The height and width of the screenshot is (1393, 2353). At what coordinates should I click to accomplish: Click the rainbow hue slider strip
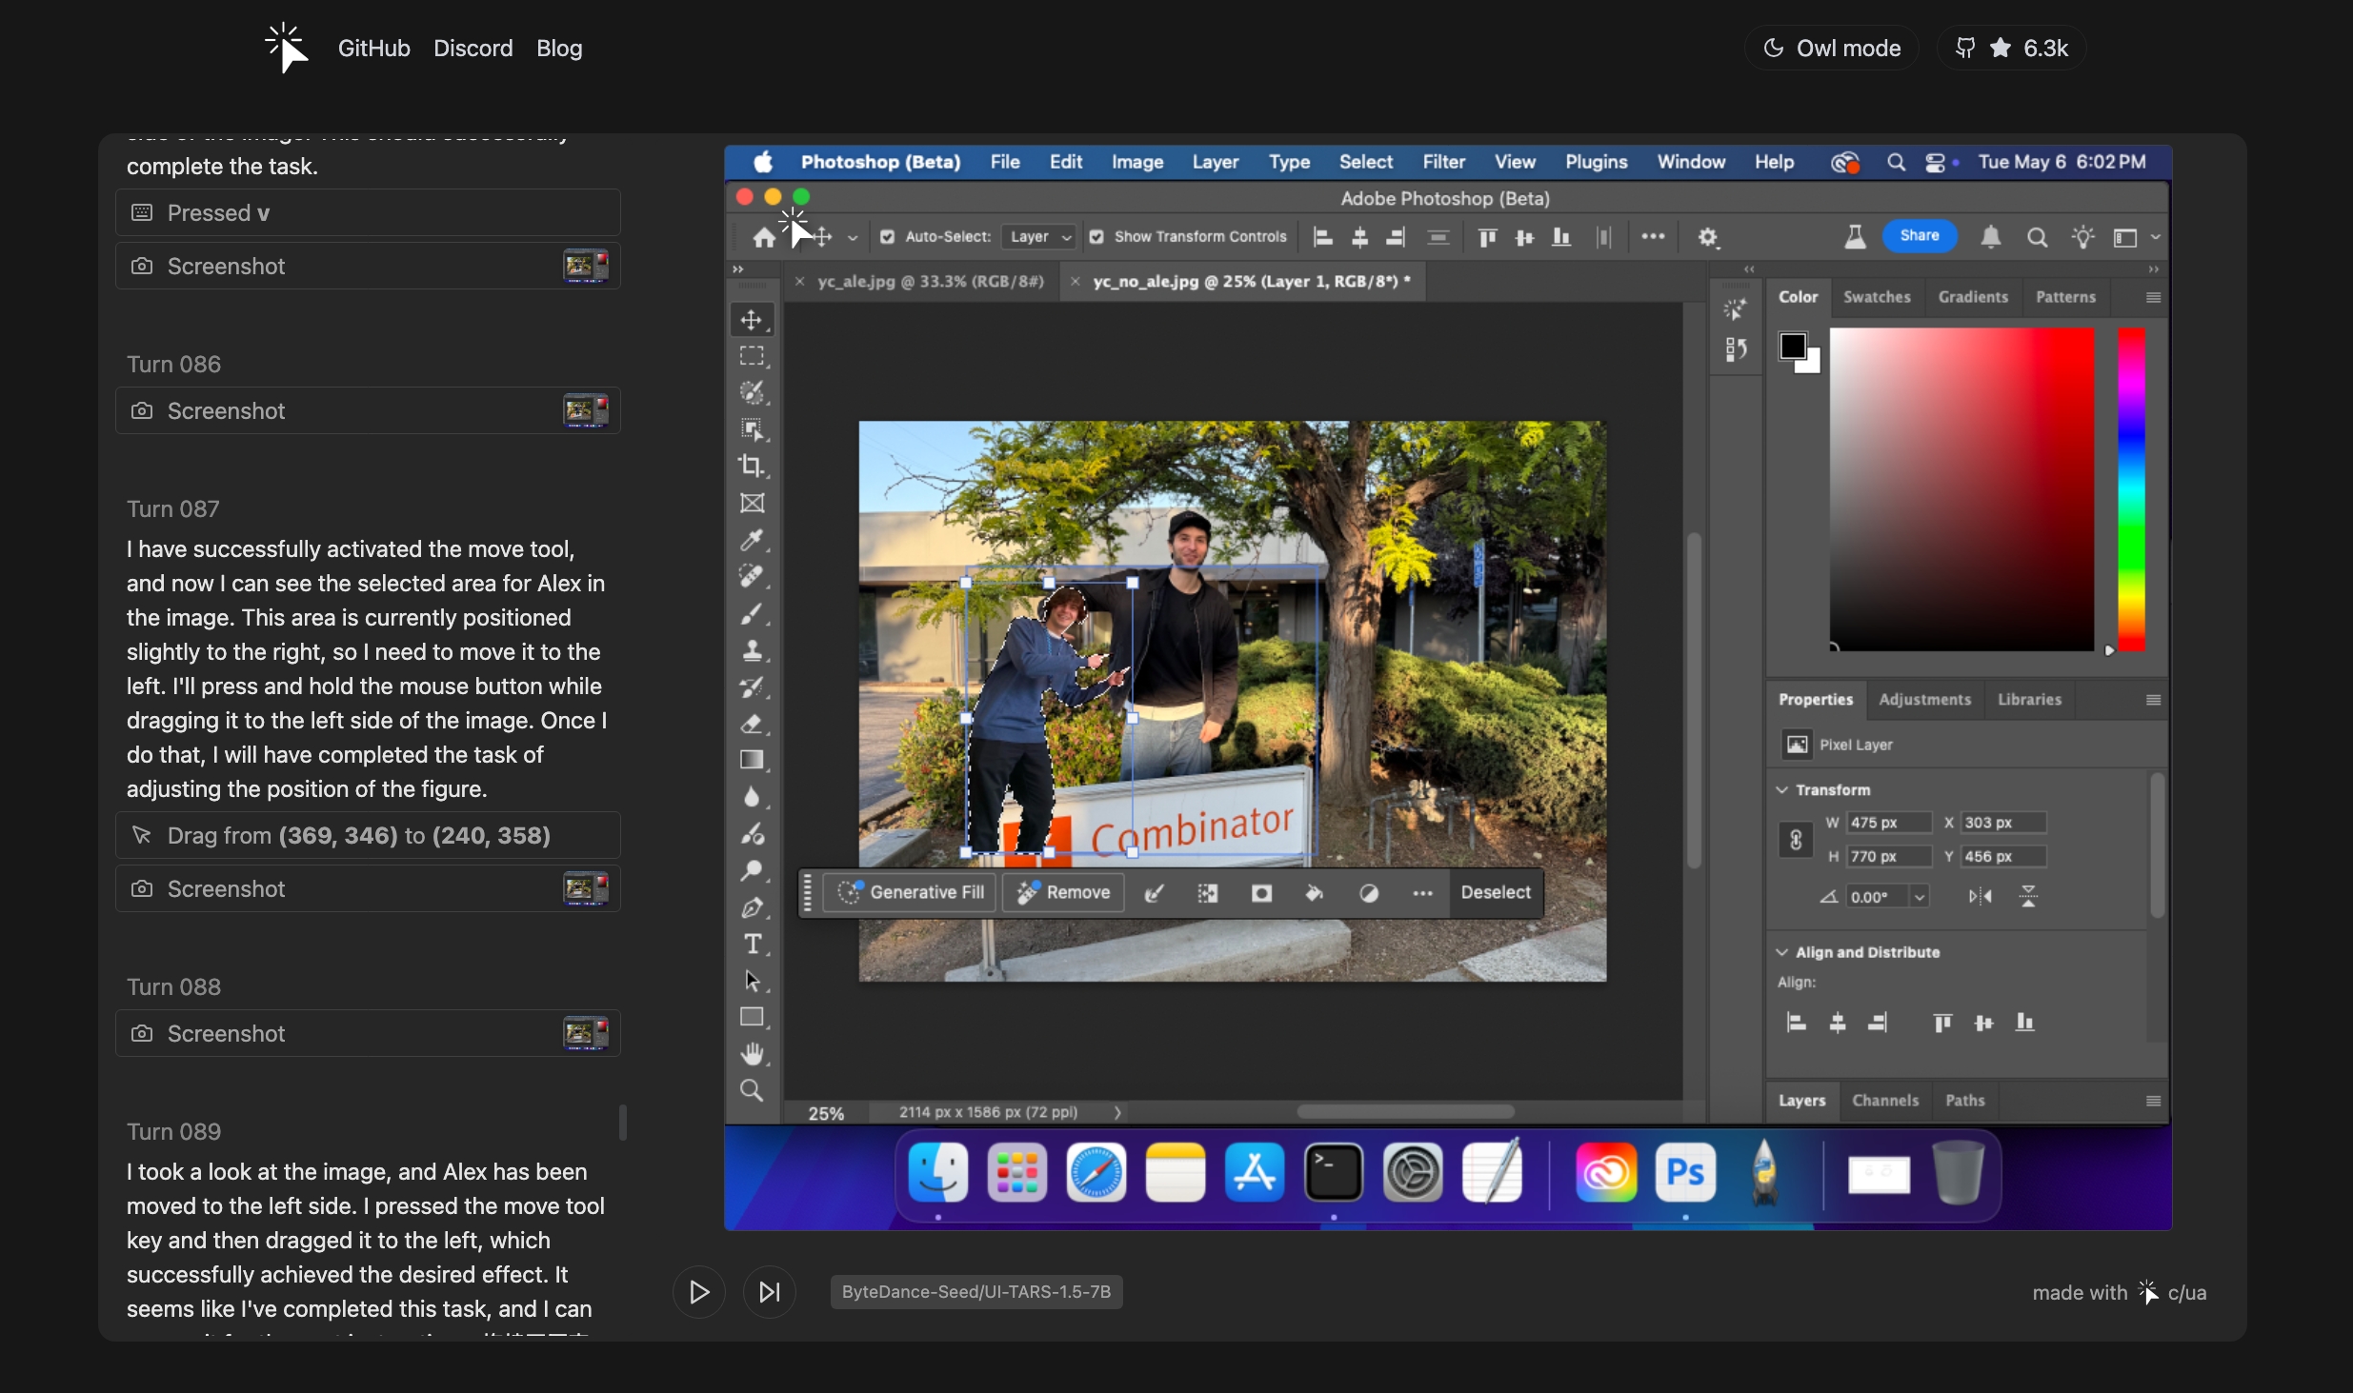(x=2131, y=490)
